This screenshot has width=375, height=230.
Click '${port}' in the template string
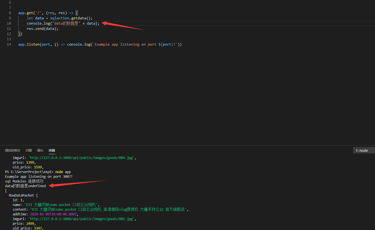click(x=166, y=45)
